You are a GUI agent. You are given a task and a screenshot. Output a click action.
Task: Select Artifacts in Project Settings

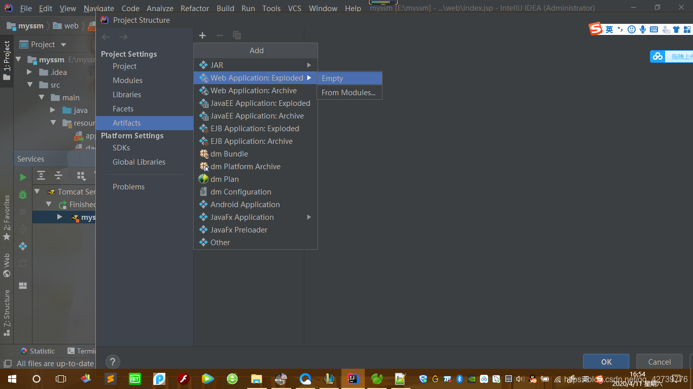tap(145, 123)
